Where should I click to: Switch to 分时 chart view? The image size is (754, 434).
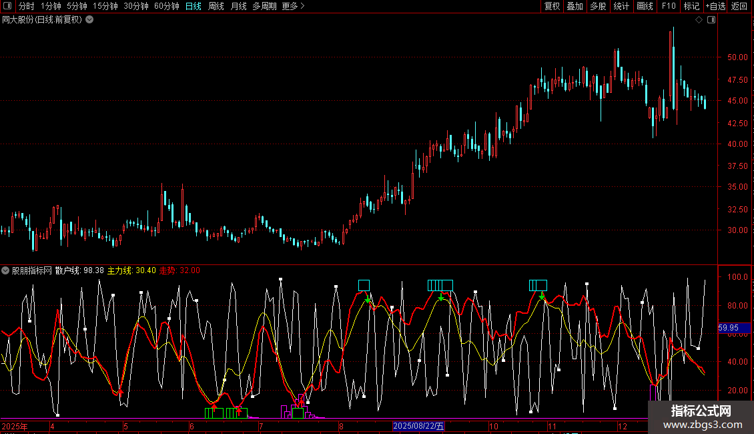pos(27,6)
